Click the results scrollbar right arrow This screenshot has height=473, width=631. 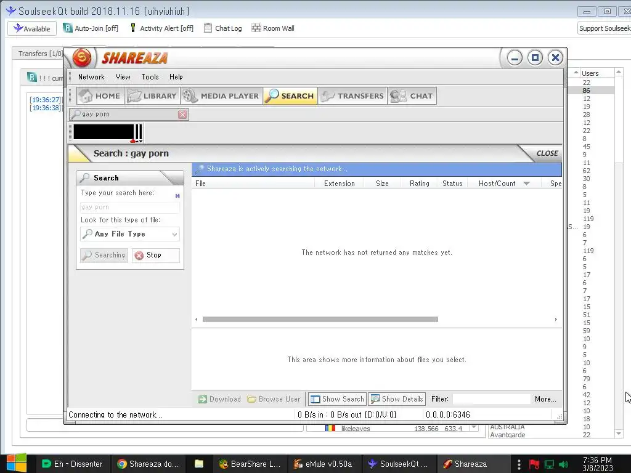[x=556, y=320]
